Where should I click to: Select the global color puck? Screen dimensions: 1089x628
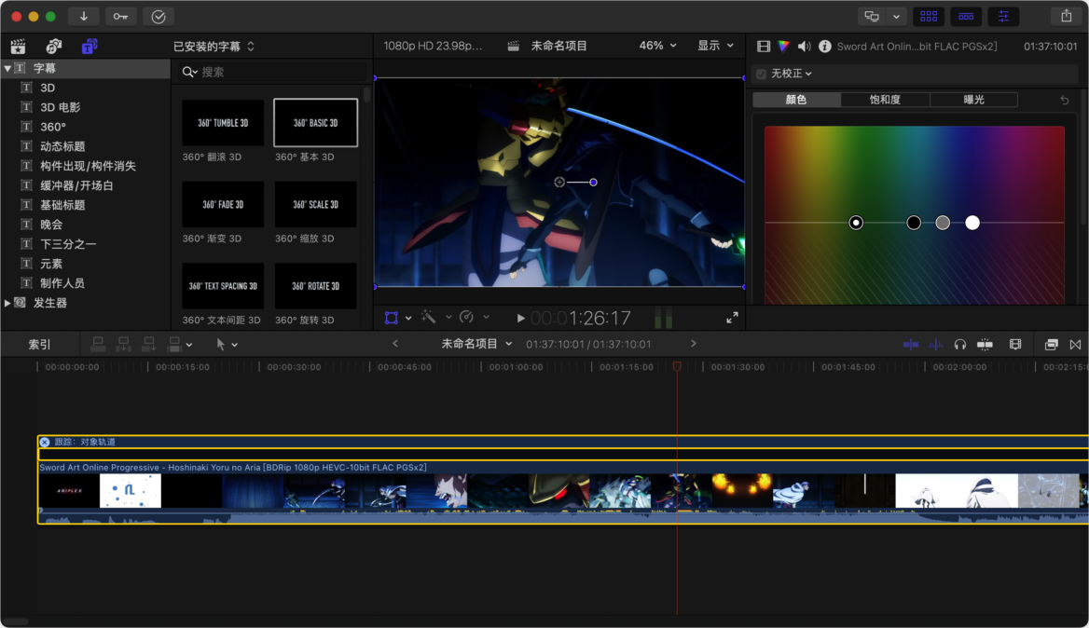(x=856, y=223)
